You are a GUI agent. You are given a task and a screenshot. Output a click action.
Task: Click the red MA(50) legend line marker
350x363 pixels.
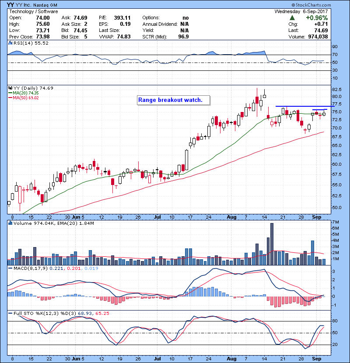tap(10, 98)
